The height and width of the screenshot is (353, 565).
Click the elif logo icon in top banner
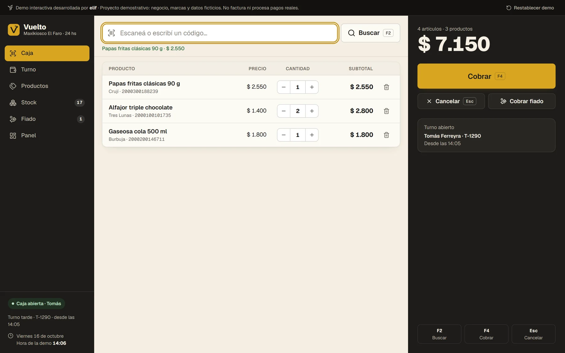pos(10,8)
